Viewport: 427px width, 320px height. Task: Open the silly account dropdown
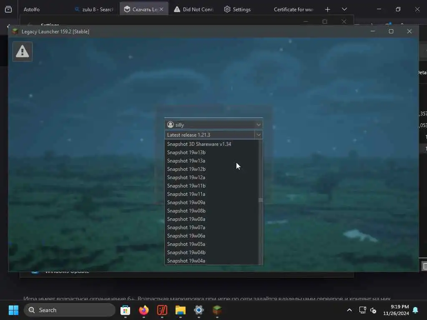[x=213, y=125]
